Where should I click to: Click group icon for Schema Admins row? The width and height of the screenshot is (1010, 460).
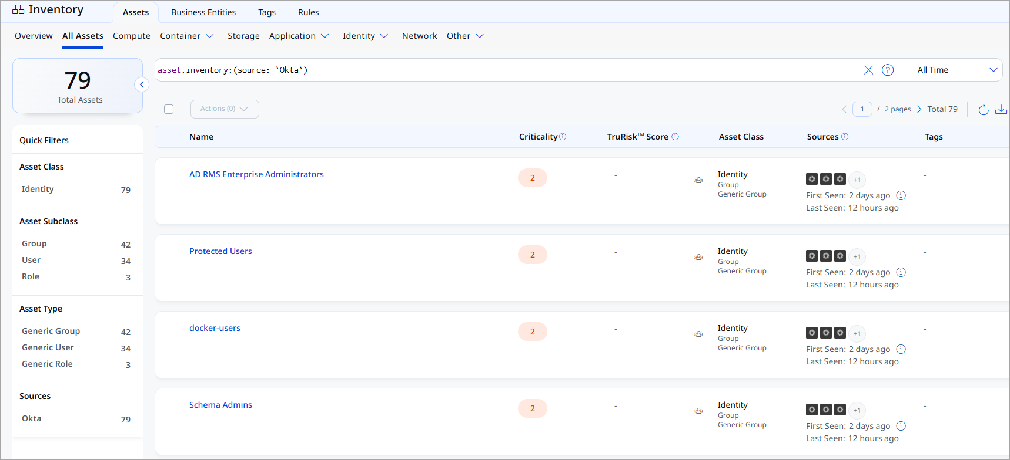pyautogui.click(x=698, y=411)
